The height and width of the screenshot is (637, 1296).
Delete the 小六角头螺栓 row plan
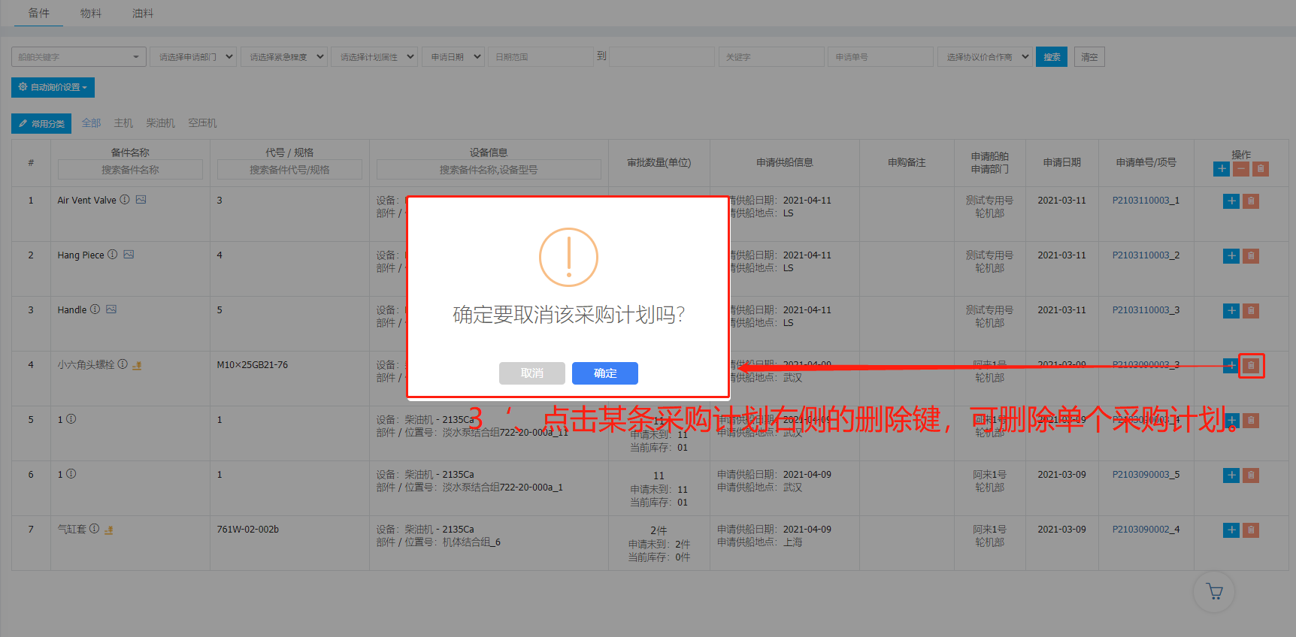click(x=1251, y=366)
